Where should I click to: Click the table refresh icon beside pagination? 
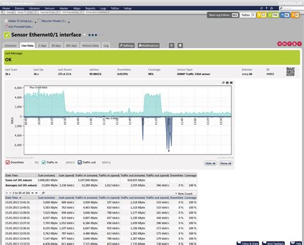(43, 193)
